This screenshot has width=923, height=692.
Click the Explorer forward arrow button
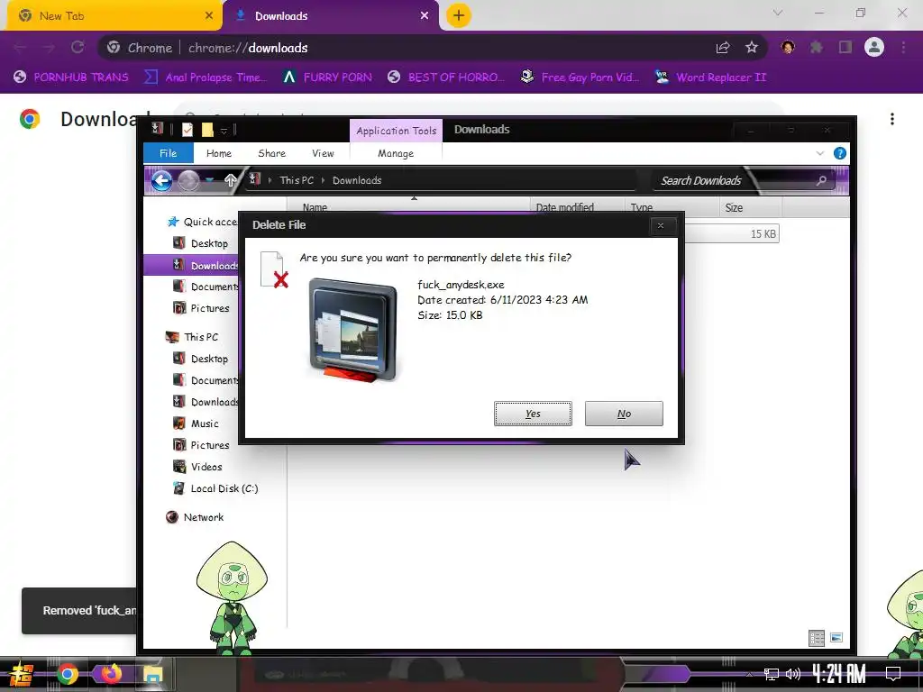[x=188, y=180]
